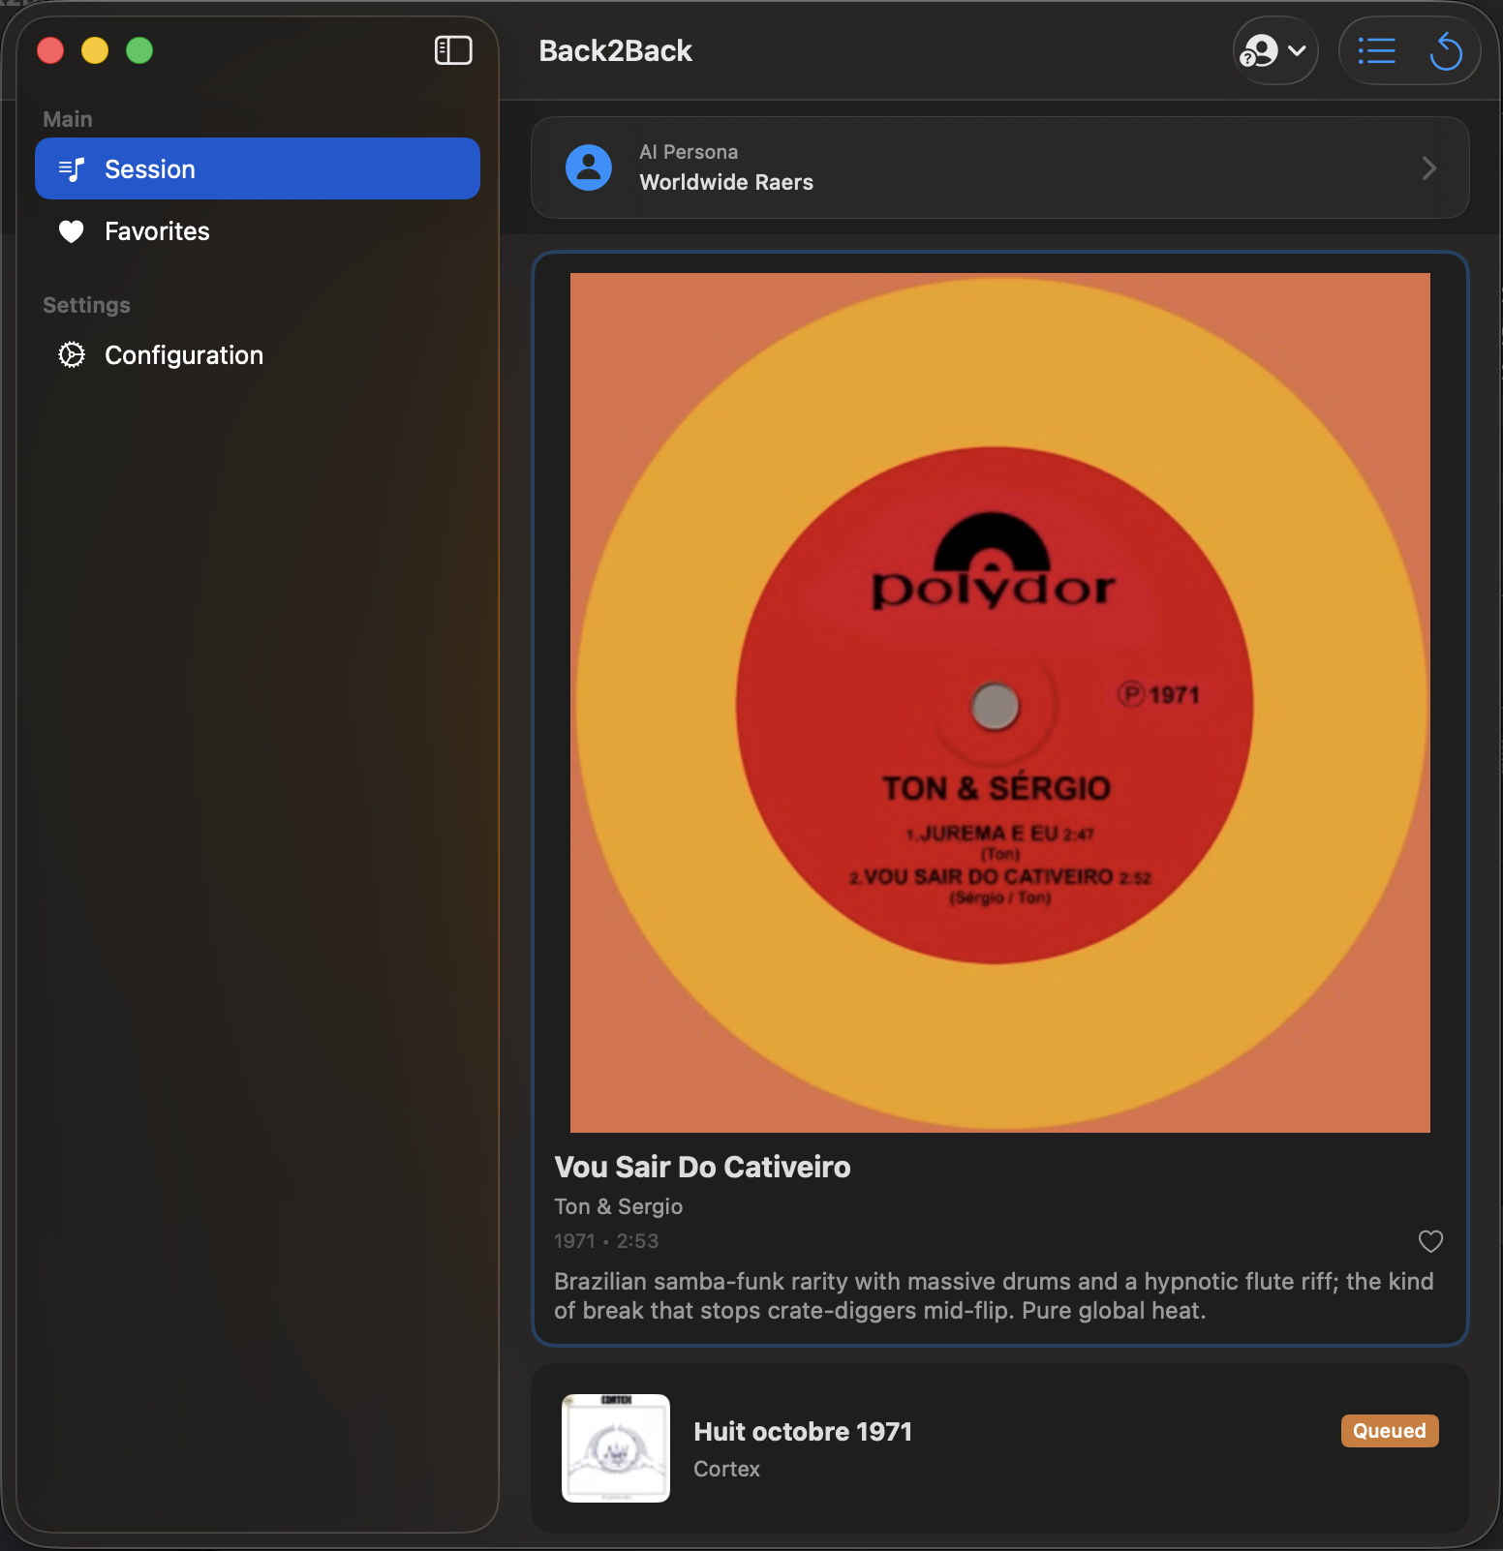Expand the AI Persona chevron
This screenshot has height=1551, width=1503.
click(x=1429, y=168)
